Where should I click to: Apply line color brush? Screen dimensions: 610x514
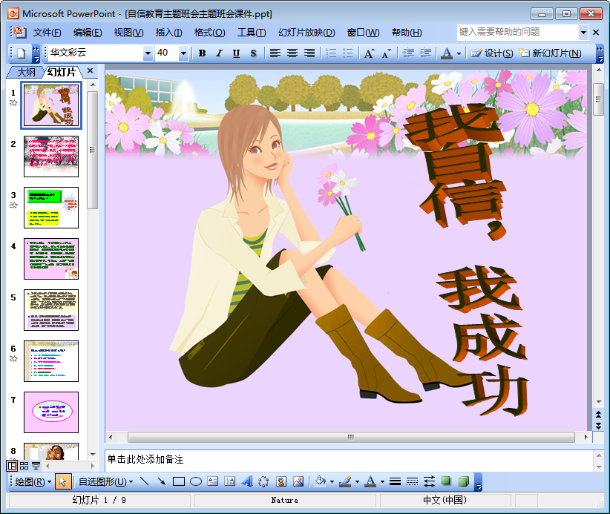click(346, 481)
